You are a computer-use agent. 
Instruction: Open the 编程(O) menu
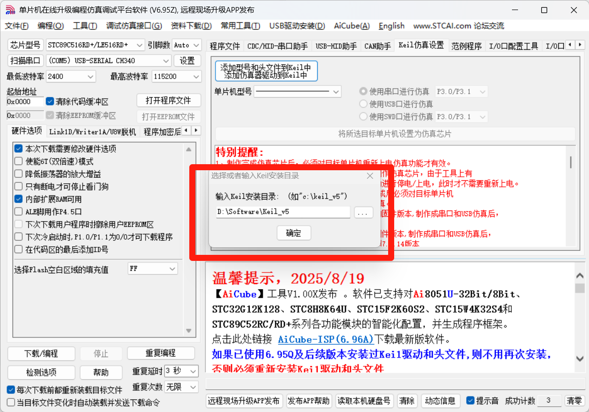(51, 26)
